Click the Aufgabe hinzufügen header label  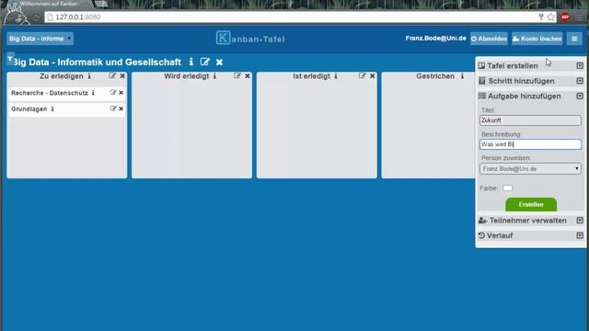point(524,97)
